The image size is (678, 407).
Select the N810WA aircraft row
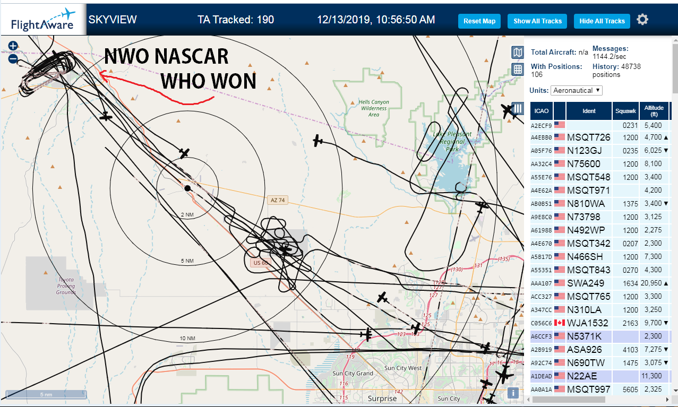[x=600, y=204]
